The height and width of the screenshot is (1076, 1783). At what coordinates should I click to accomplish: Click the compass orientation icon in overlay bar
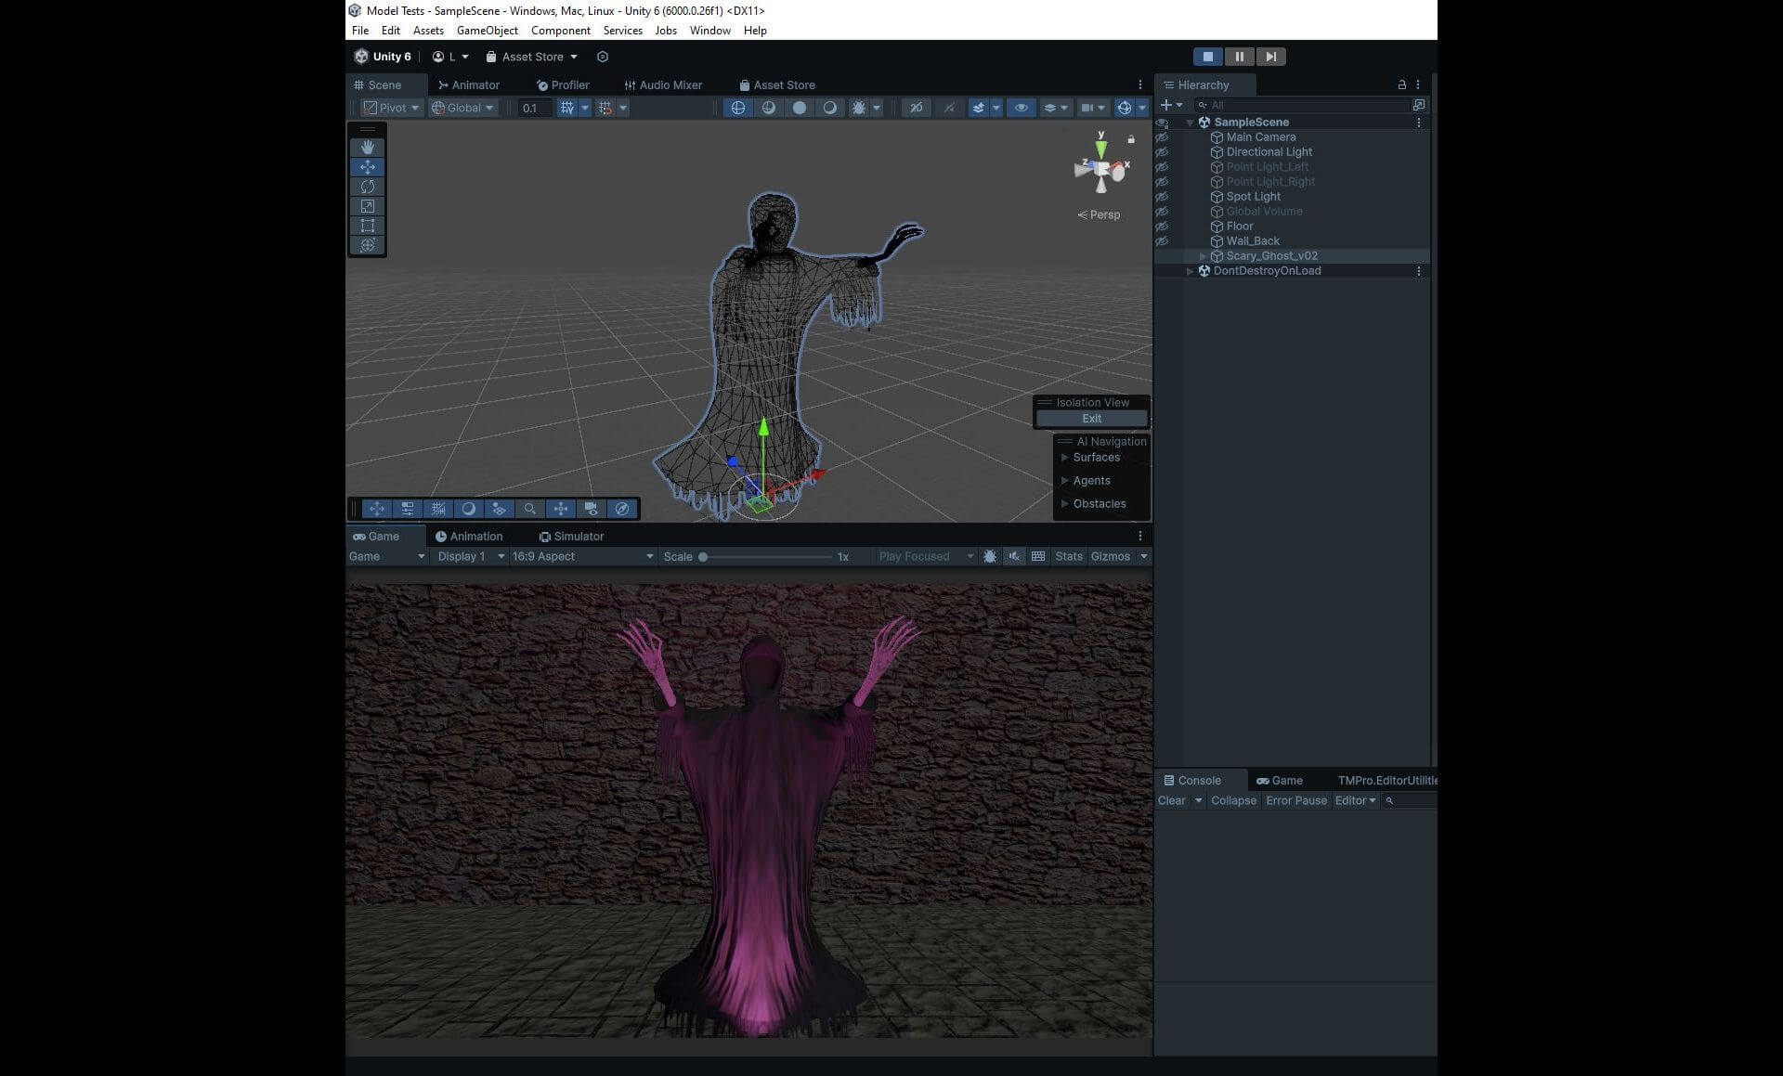coord(622,509)
